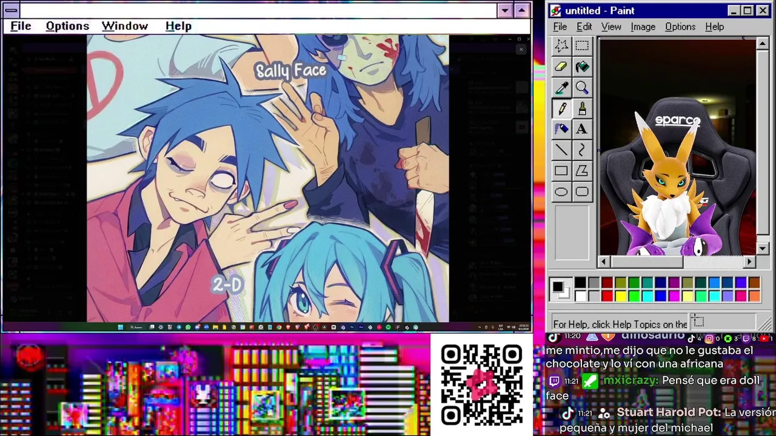Click the up-arrow button on left window title bar
Screen dimensions: 776x436
(521, 10)
